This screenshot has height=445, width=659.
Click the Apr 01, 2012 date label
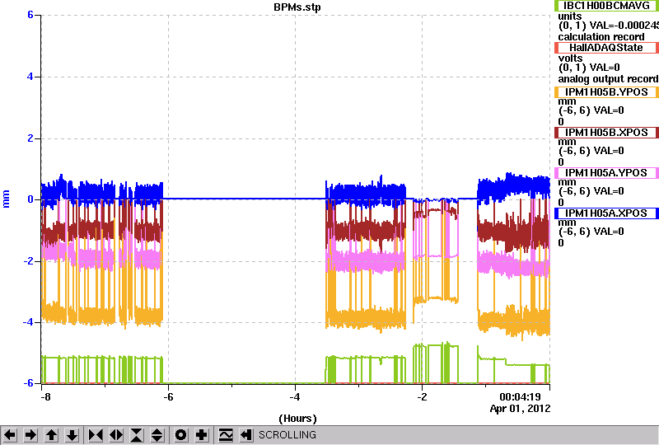tap(520, 409)
